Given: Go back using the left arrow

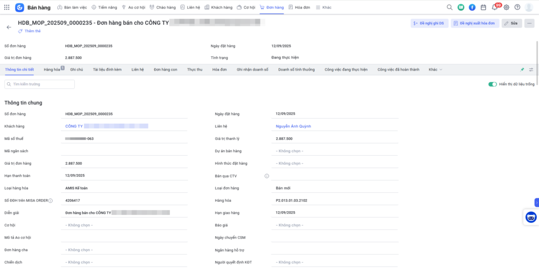Looking at the screenshot, I should (8, 27).
